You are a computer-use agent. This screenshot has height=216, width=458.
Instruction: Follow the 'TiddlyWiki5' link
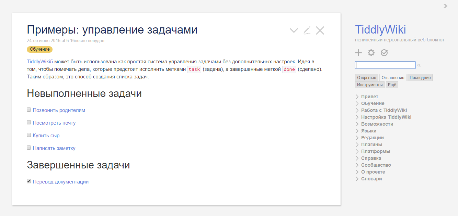[x=39, y=62]
